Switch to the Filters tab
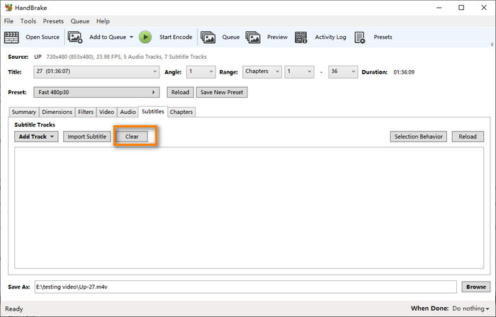Viewport: 496px width, 317px height. (x=86, y=112)
